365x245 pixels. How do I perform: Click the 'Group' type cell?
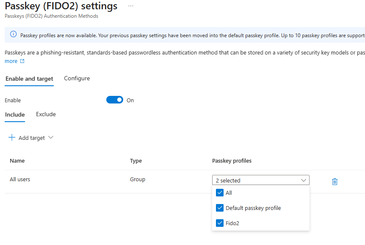click(x=138, y=180)
